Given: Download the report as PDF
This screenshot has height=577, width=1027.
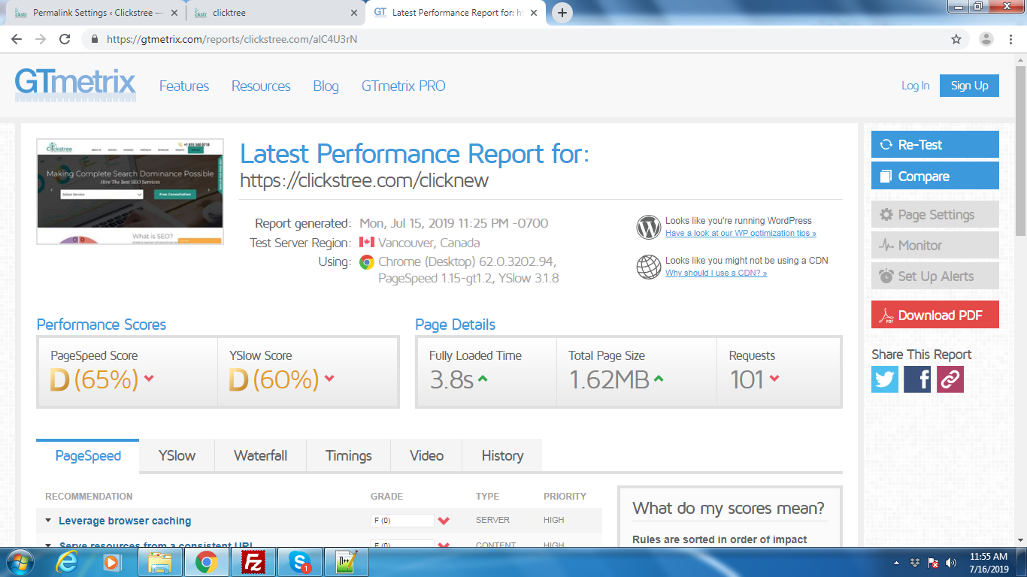Looking at the screenshot, I should (935, 316).
